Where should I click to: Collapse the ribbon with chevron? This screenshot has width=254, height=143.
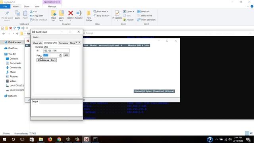click(248, 6)
